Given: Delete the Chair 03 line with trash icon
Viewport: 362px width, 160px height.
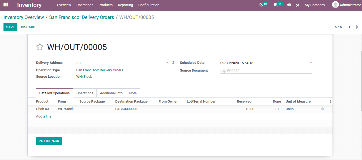Looking at the screenshot, I should tap(322, 109).
